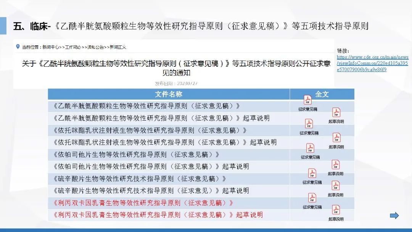Viewport: 412px width, 232px height.
Task: Open PDF for 硫辛酸片 起草说明
Action: click(335, 186)
